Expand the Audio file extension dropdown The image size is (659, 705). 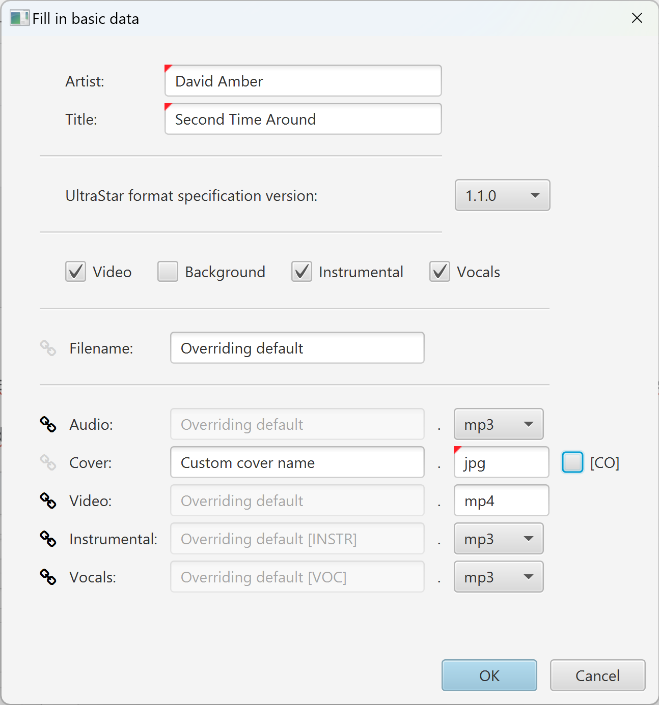tap(499, 424)
